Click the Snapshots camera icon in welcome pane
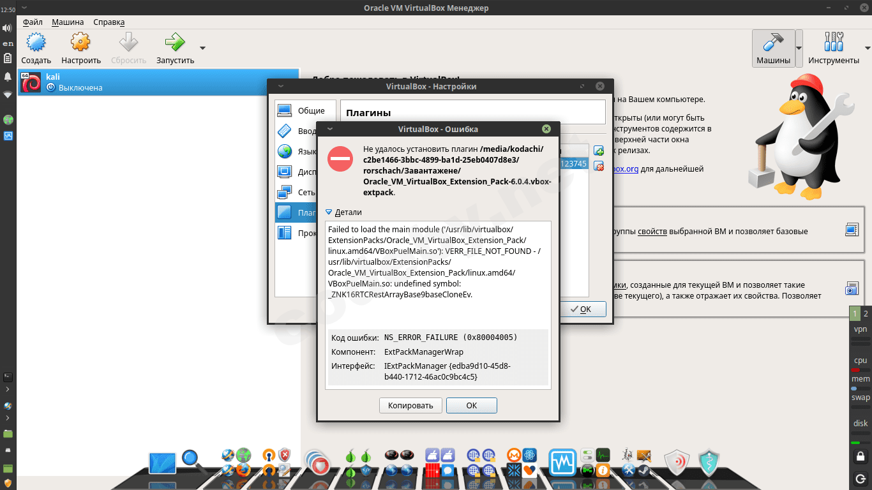Viewport: 872px width, 490px height. tap(852, 288)
